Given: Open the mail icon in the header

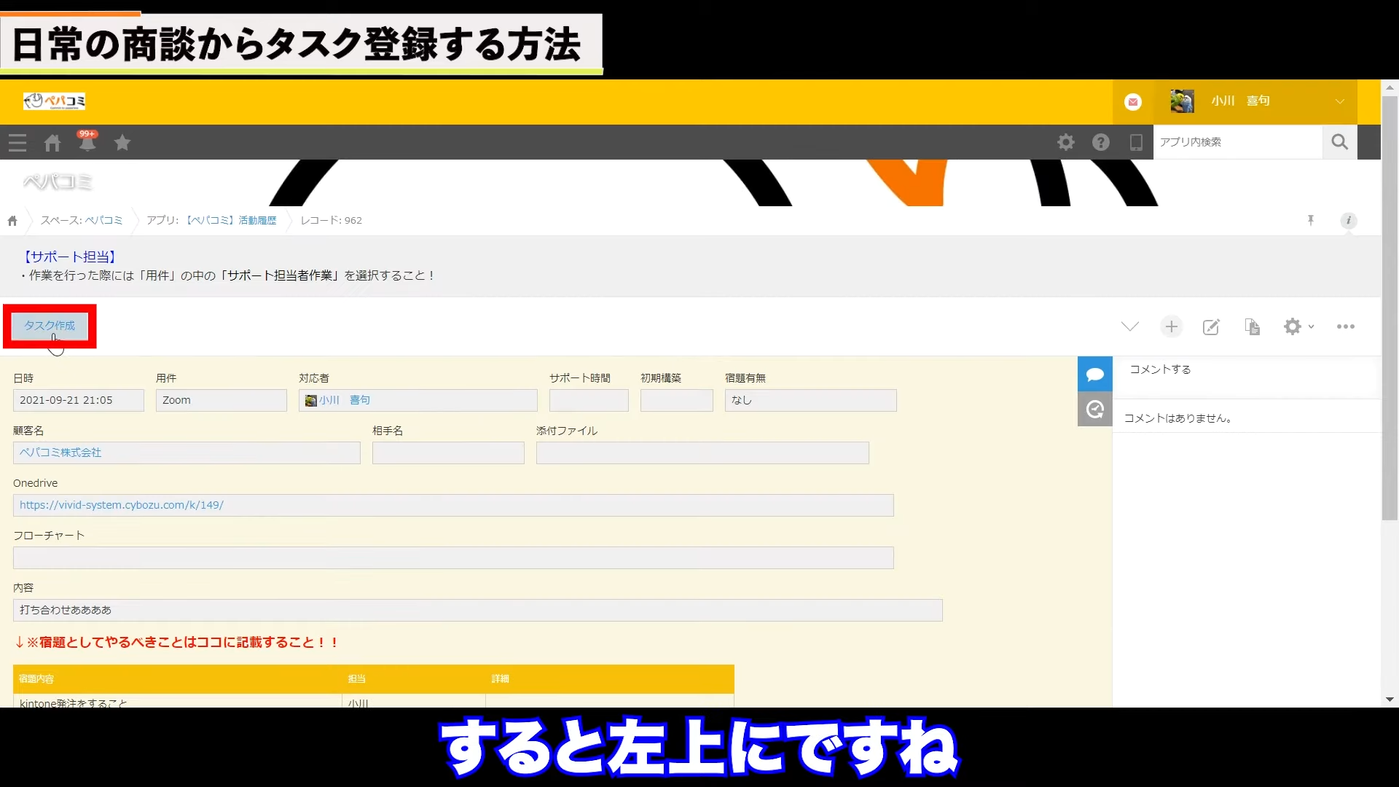Looking at the screenshot, I should tap(1132, 102).
